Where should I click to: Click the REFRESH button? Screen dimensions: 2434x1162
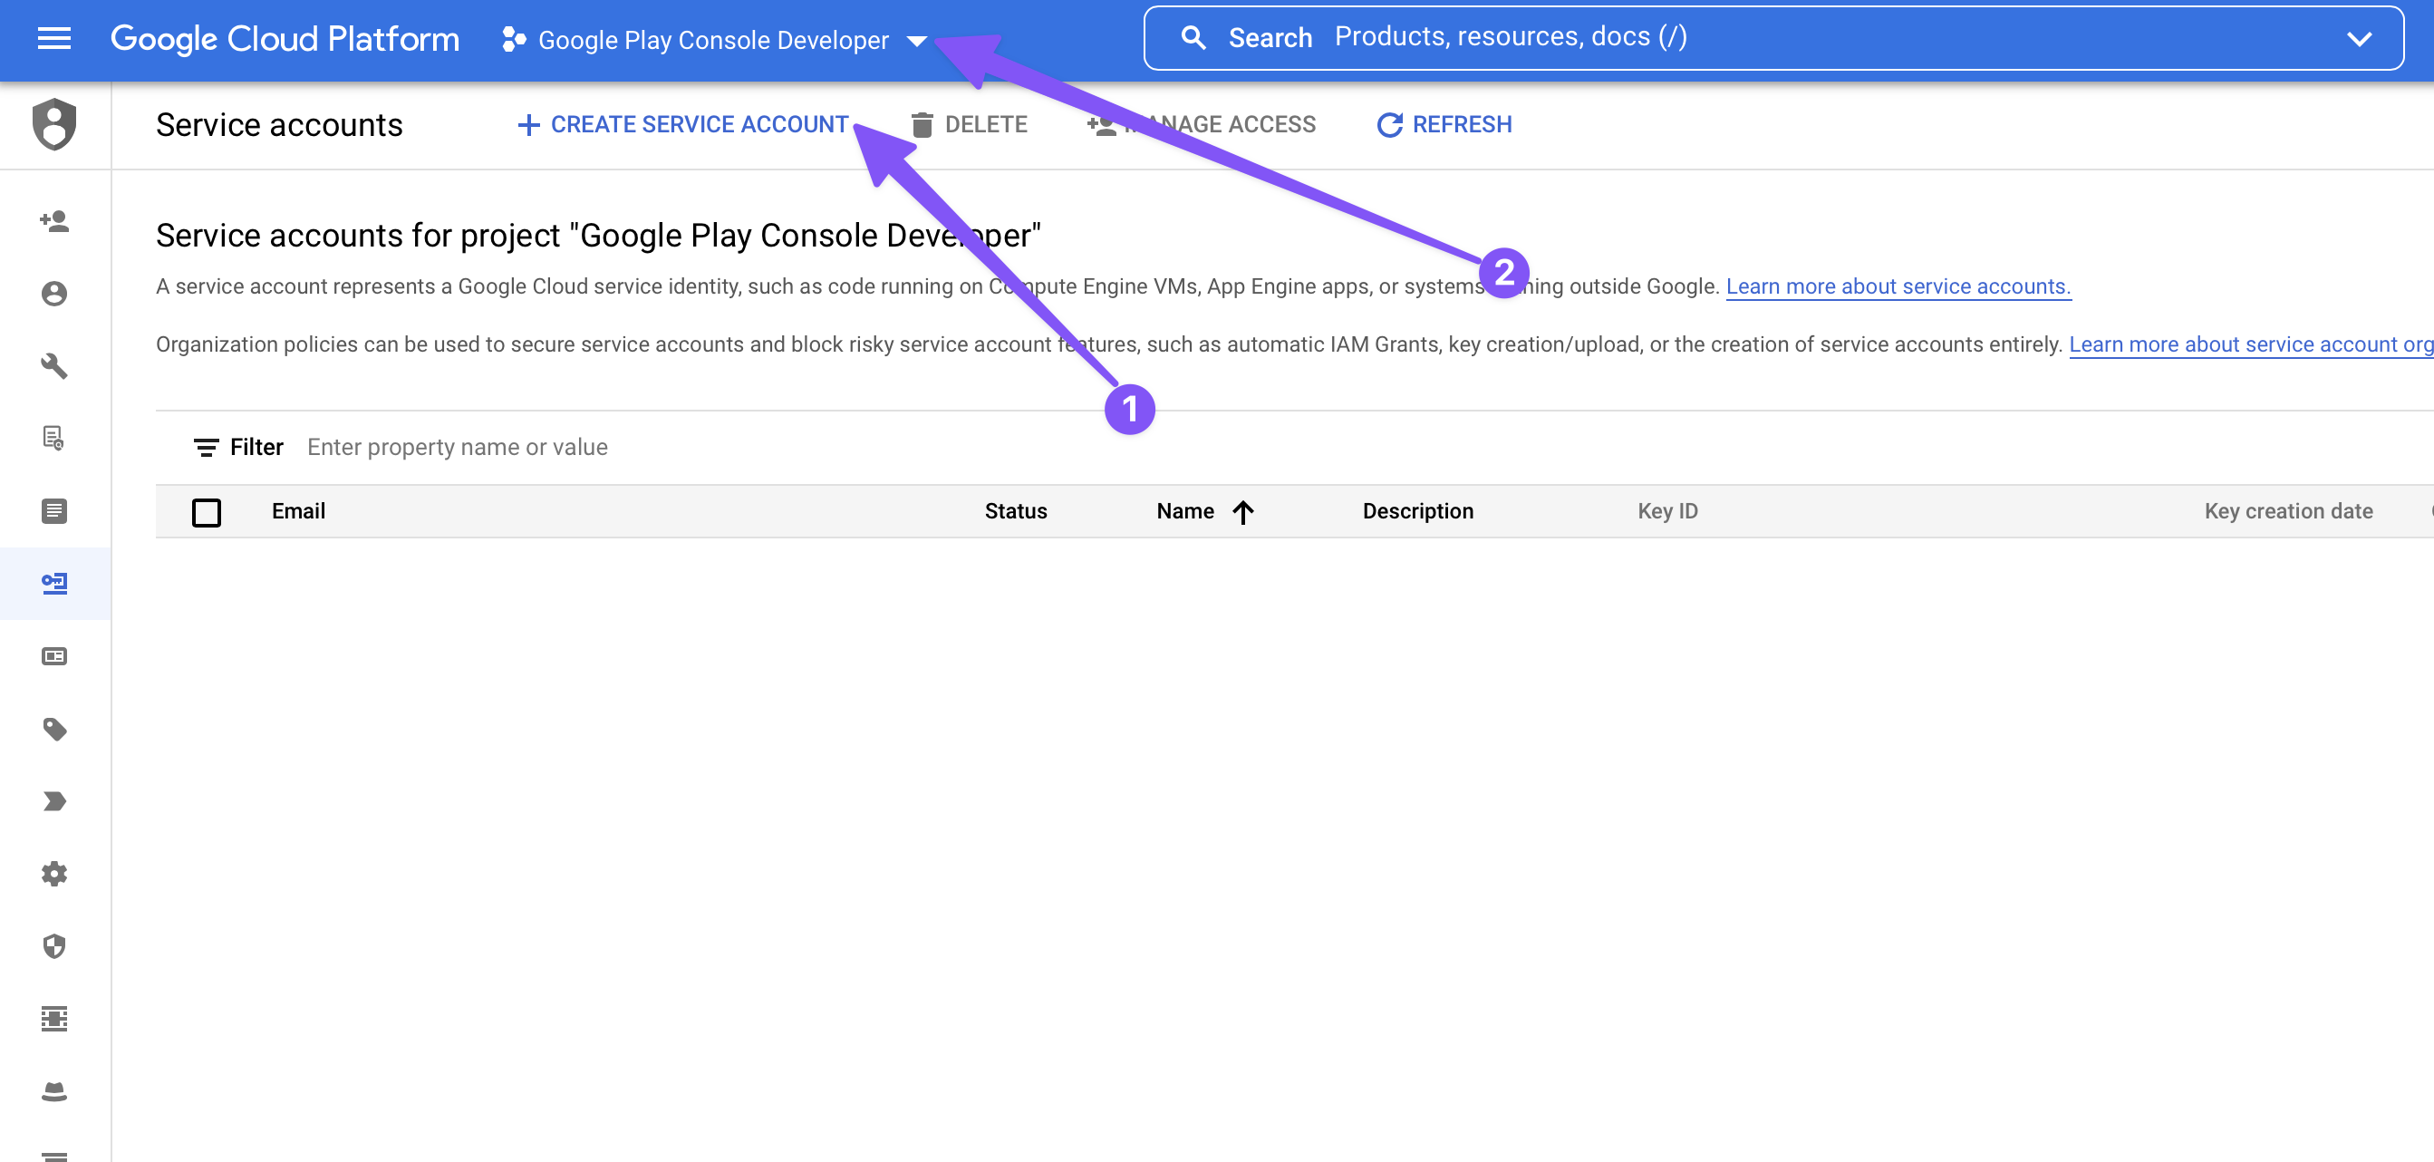click(1444, 125)
